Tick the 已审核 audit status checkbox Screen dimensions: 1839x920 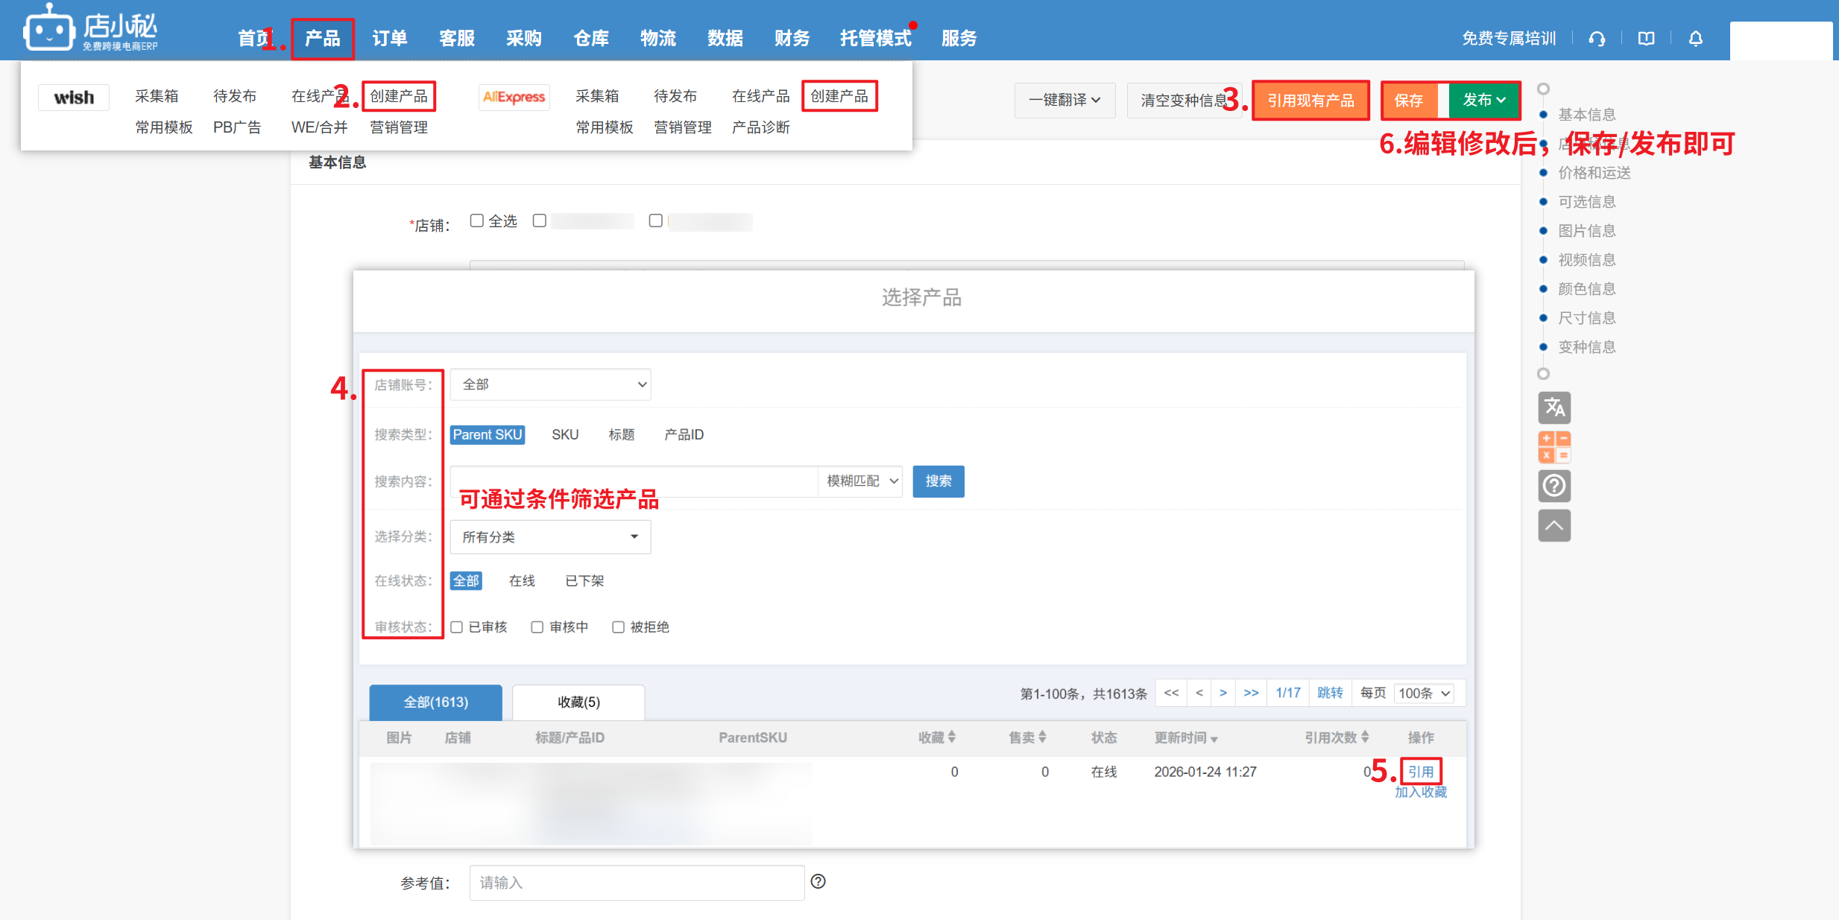[457, 627]
